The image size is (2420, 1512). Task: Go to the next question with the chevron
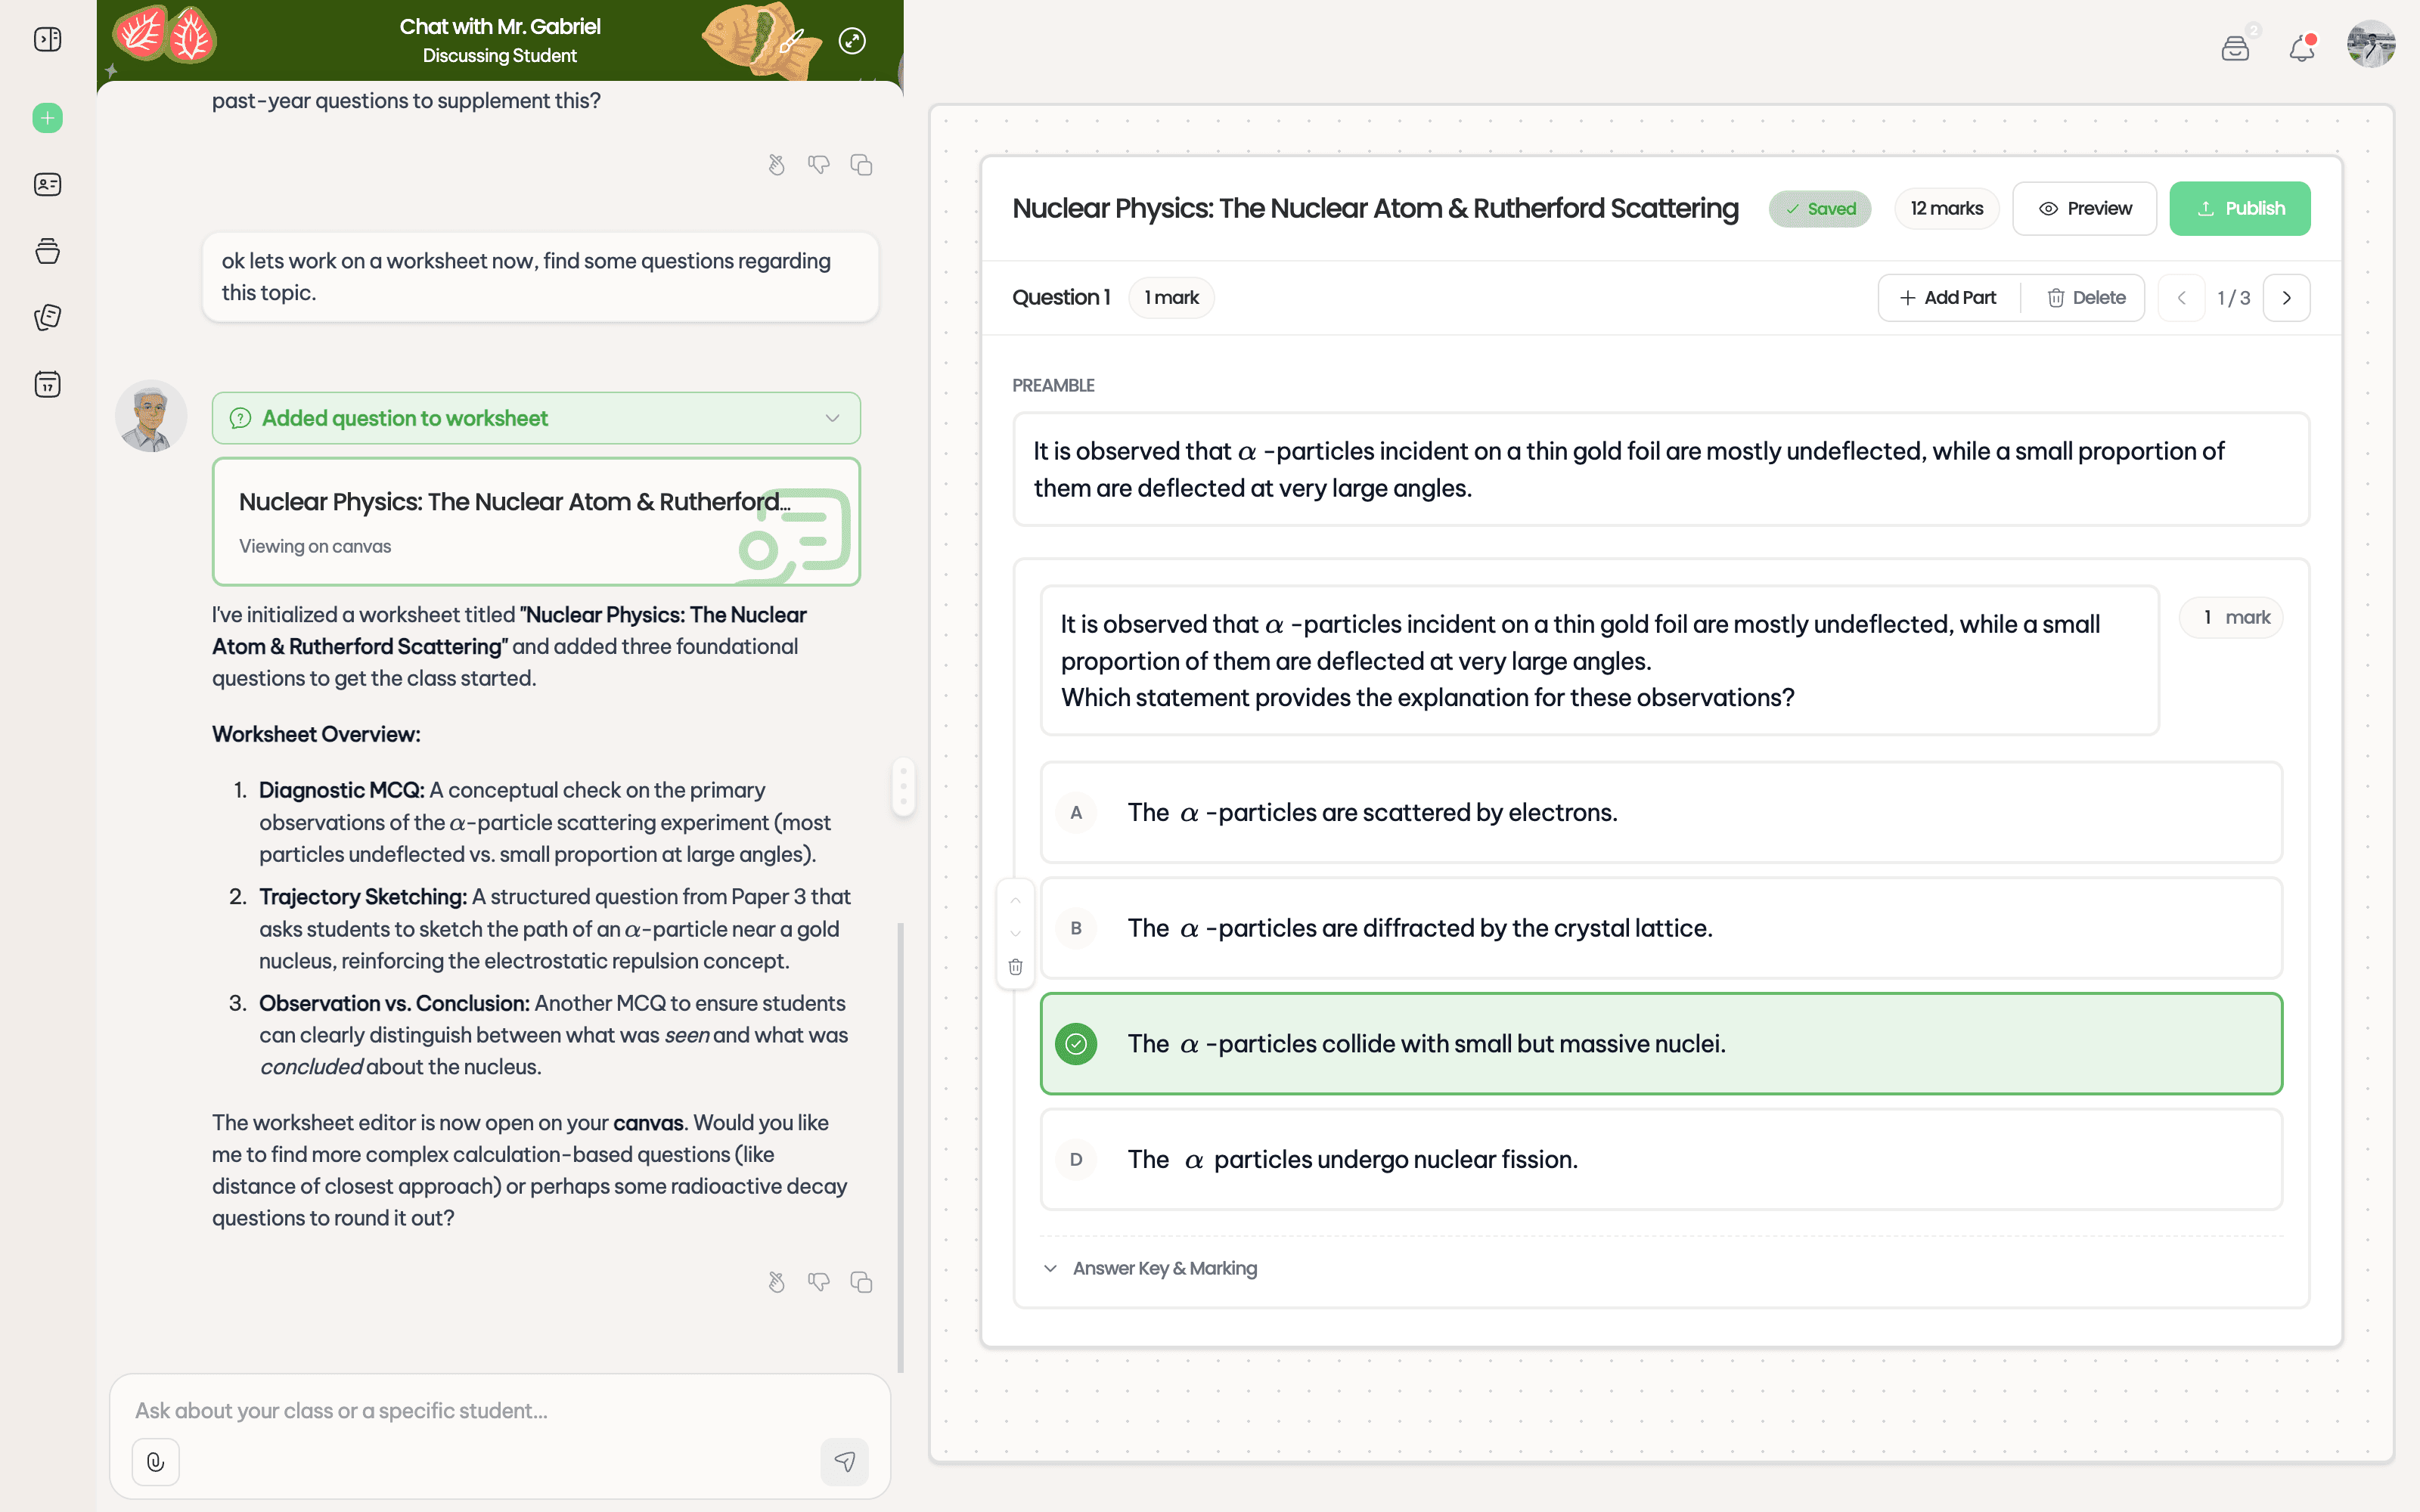coord(2287,297)
